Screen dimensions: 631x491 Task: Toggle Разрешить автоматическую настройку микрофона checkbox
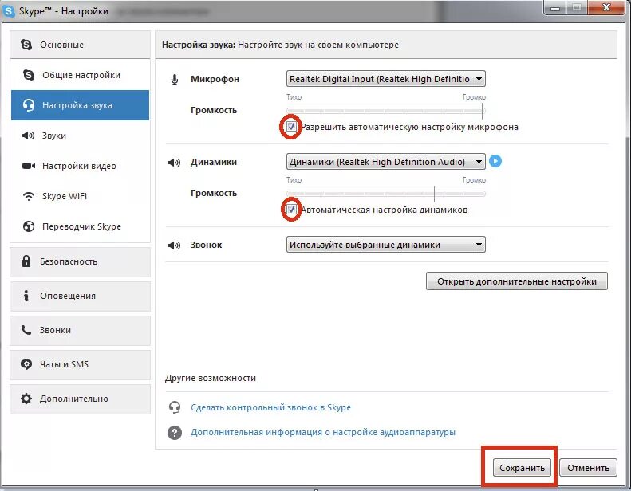(291, 127)
